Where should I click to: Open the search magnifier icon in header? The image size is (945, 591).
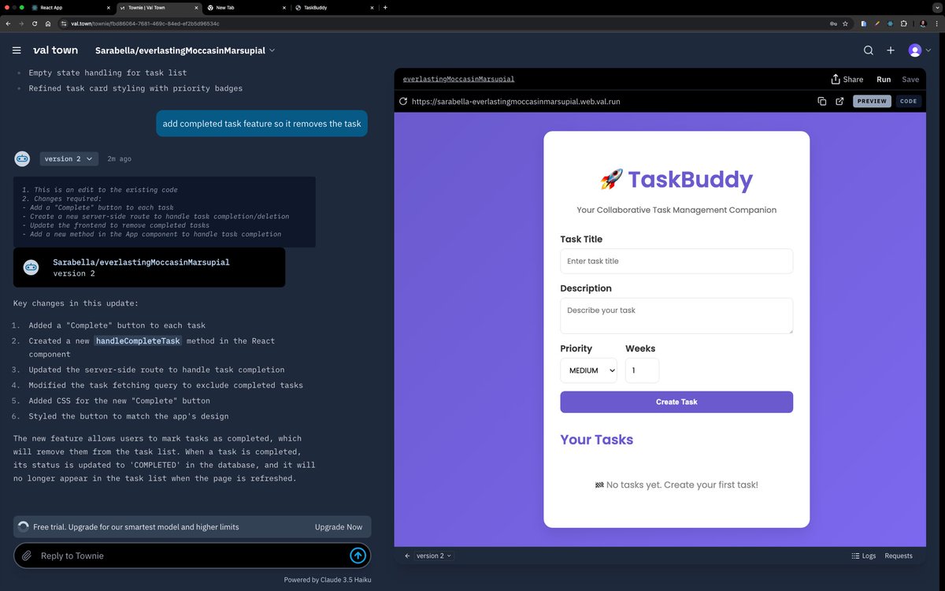click(x=868, y=50)
